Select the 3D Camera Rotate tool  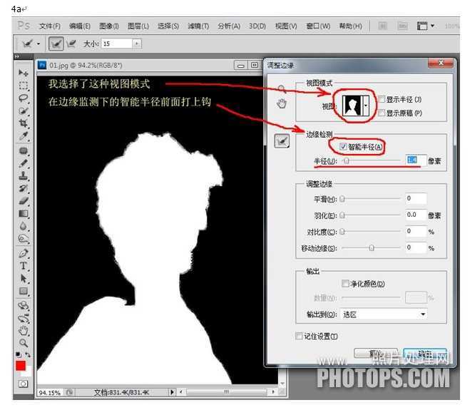pyautogui.click(x=24, y=318)
